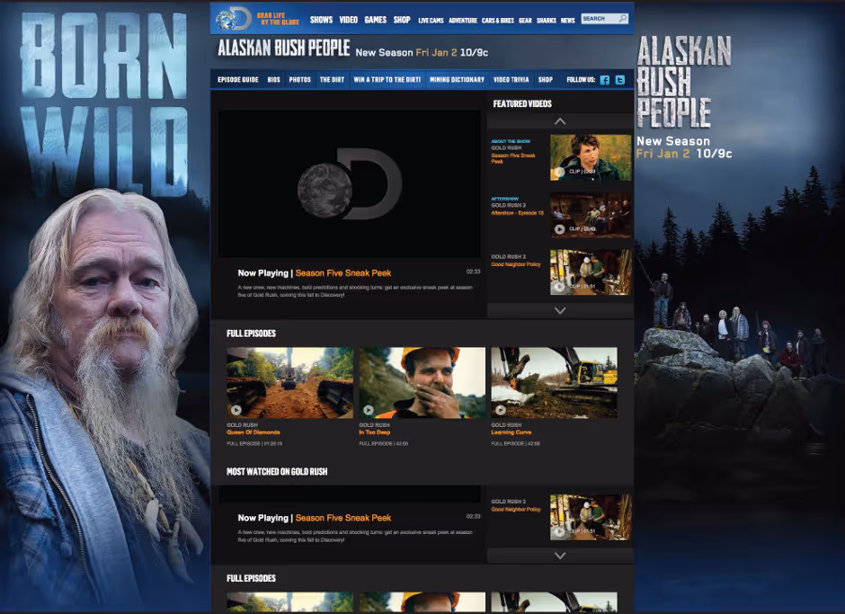Viewport: 845px width, 614px height.
Task: Click Season Five Sneak Peek text in Featured Videos
Action: [513, 158]
